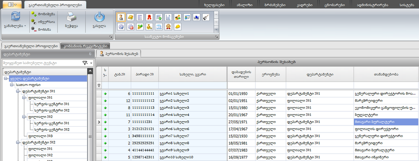419x161 pixels.
Task: Collapse the დეპარტამენტი №1 tree node
Action: [18, 91]
